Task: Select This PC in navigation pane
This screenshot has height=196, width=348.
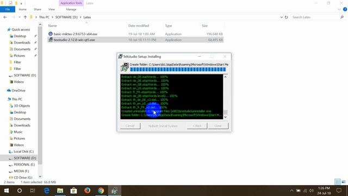Action: point(16,99)
